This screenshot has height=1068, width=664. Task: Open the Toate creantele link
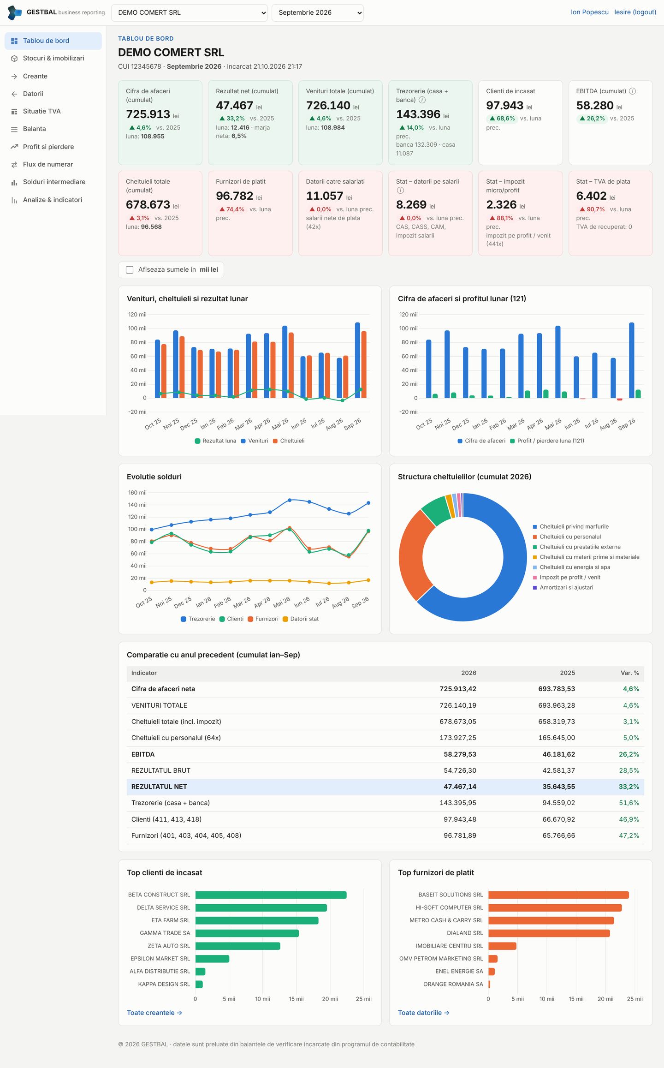(x=154, y=1013)
